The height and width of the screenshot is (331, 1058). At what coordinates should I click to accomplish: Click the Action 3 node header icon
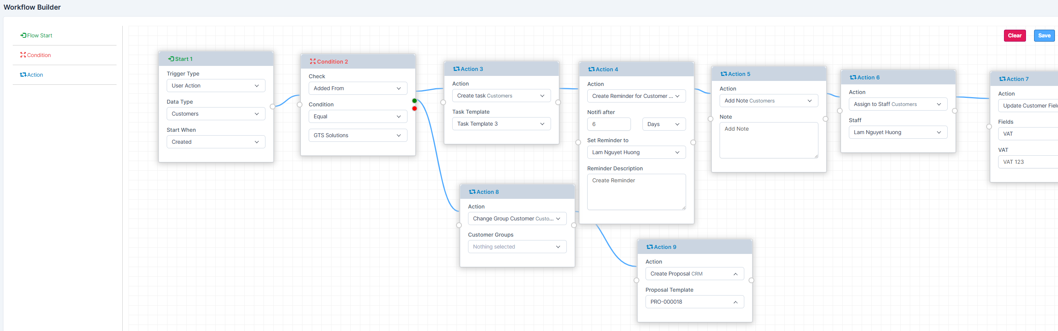point(456,69)
